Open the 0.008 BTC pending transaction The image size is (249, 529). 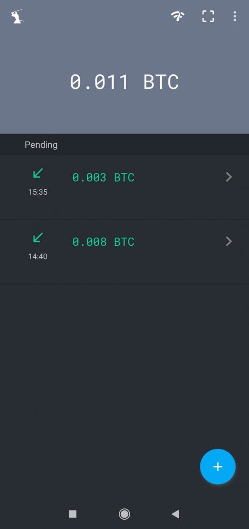(125, 252)
